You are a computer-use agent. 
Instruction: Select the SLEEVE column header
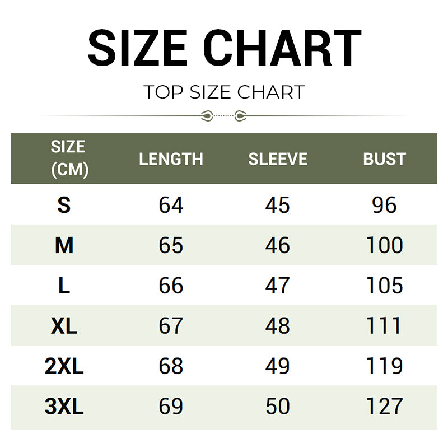(x=278, y=159)
